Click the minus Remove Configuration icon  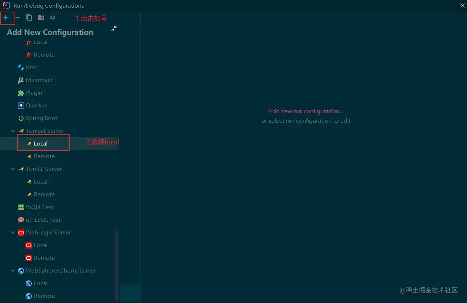(x=17, y=17)
